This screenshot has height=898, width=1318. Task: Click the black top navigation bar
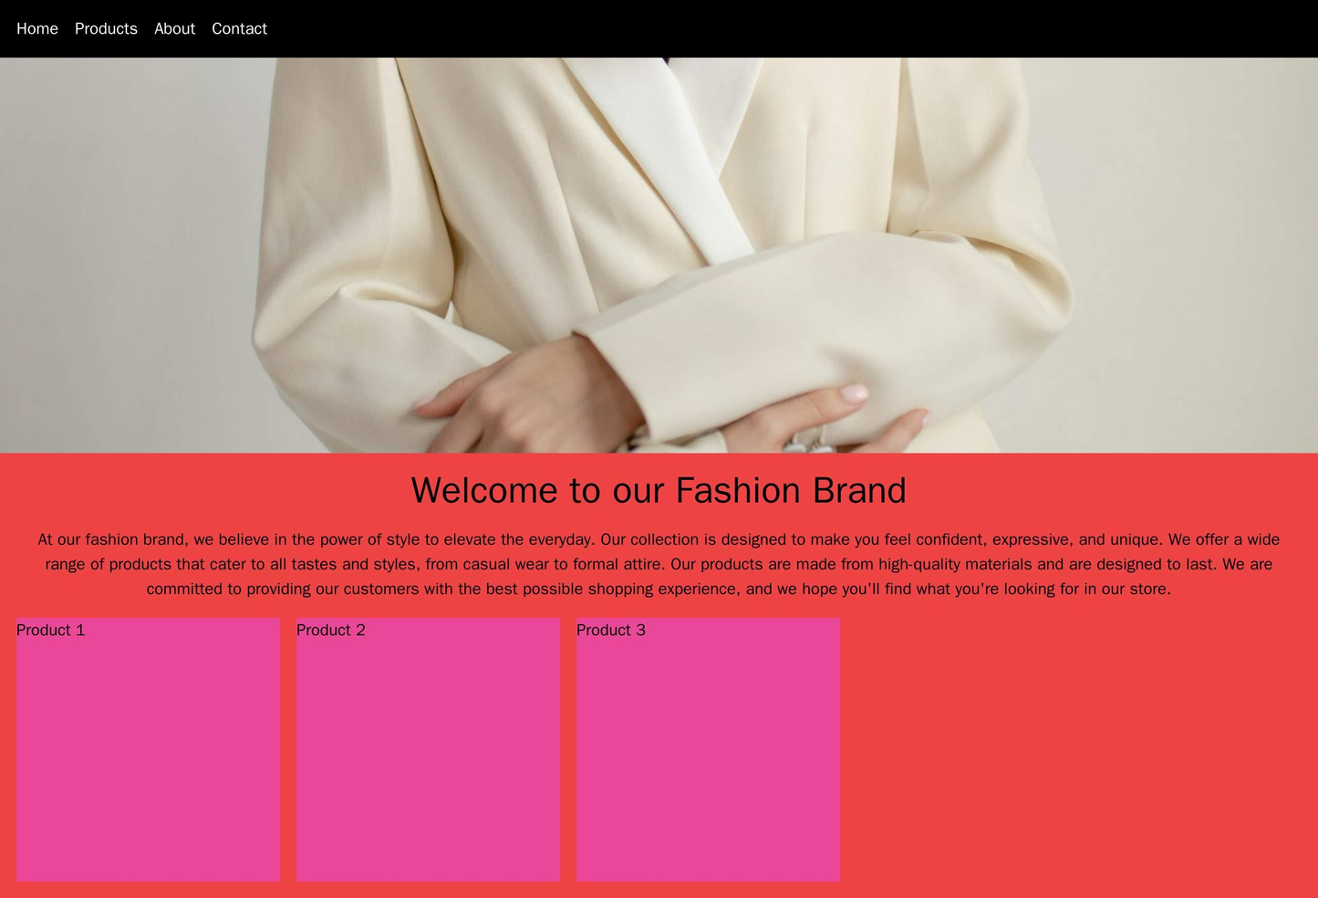[638, 27]
